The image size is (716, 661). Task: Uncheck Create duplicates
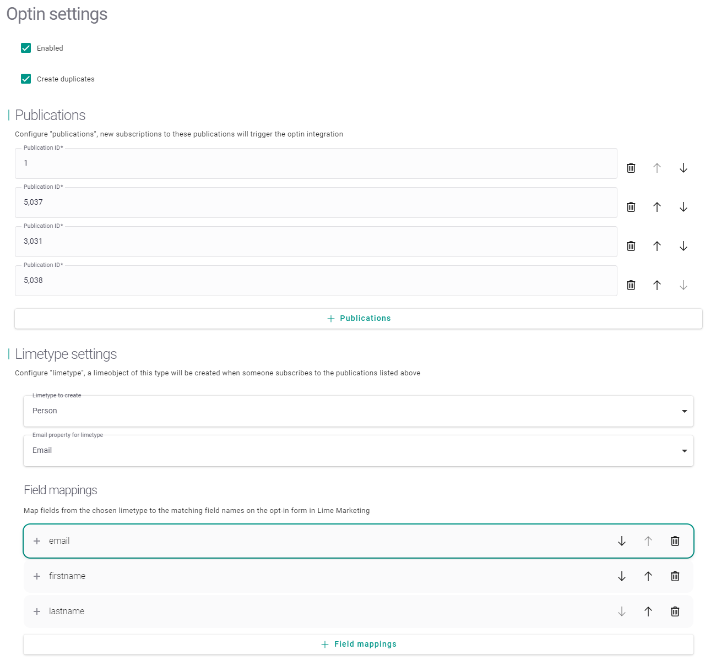click(26, 79)
